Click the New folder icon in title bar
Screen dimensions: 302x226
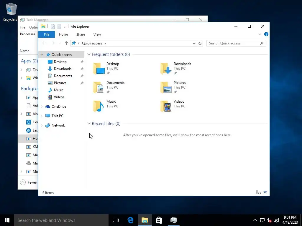pos(59,26)
